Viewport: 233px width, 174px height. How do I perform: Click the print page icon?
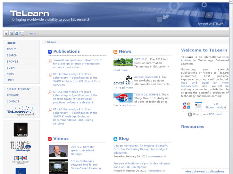coord(17,33)
